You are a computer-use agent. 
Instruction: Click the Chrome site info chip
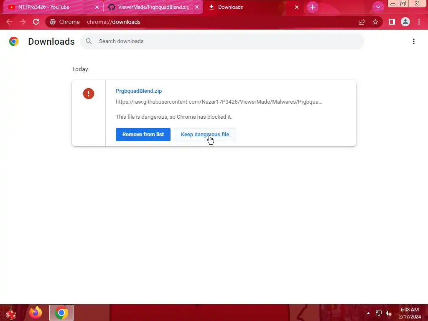[x=65, y=22]
